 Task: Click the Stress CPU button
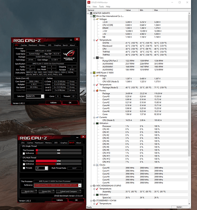tap(46, 192)
